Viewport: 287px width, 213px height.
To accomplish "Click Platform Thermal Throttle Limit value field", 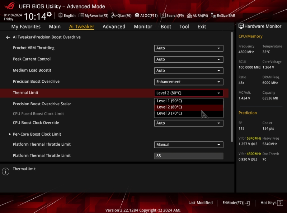I will pyautogui.click(x=189, y=156).
